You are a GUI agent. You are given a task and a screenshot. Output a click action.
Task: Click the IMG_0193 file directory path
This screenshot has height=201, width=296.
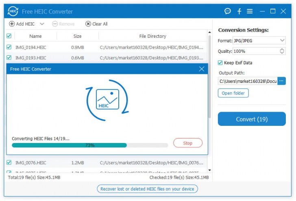pos(152,58)
